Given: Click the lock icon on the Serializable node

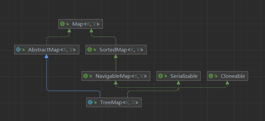Looking at the screenshot, I should [x=166, y=76].
